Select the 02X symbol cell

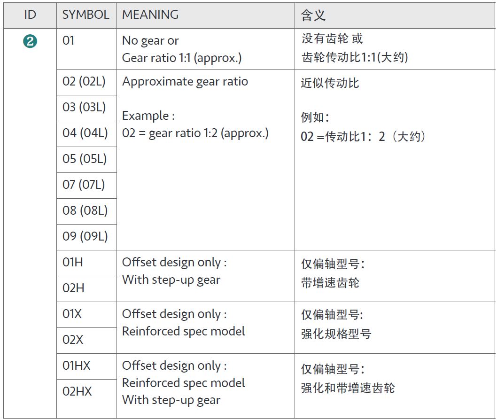point(73,340)
